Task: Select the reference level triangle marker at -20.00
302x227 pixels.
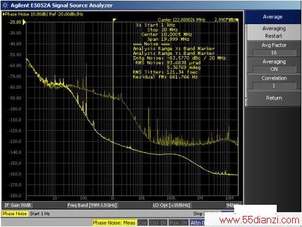Action: 24,22
